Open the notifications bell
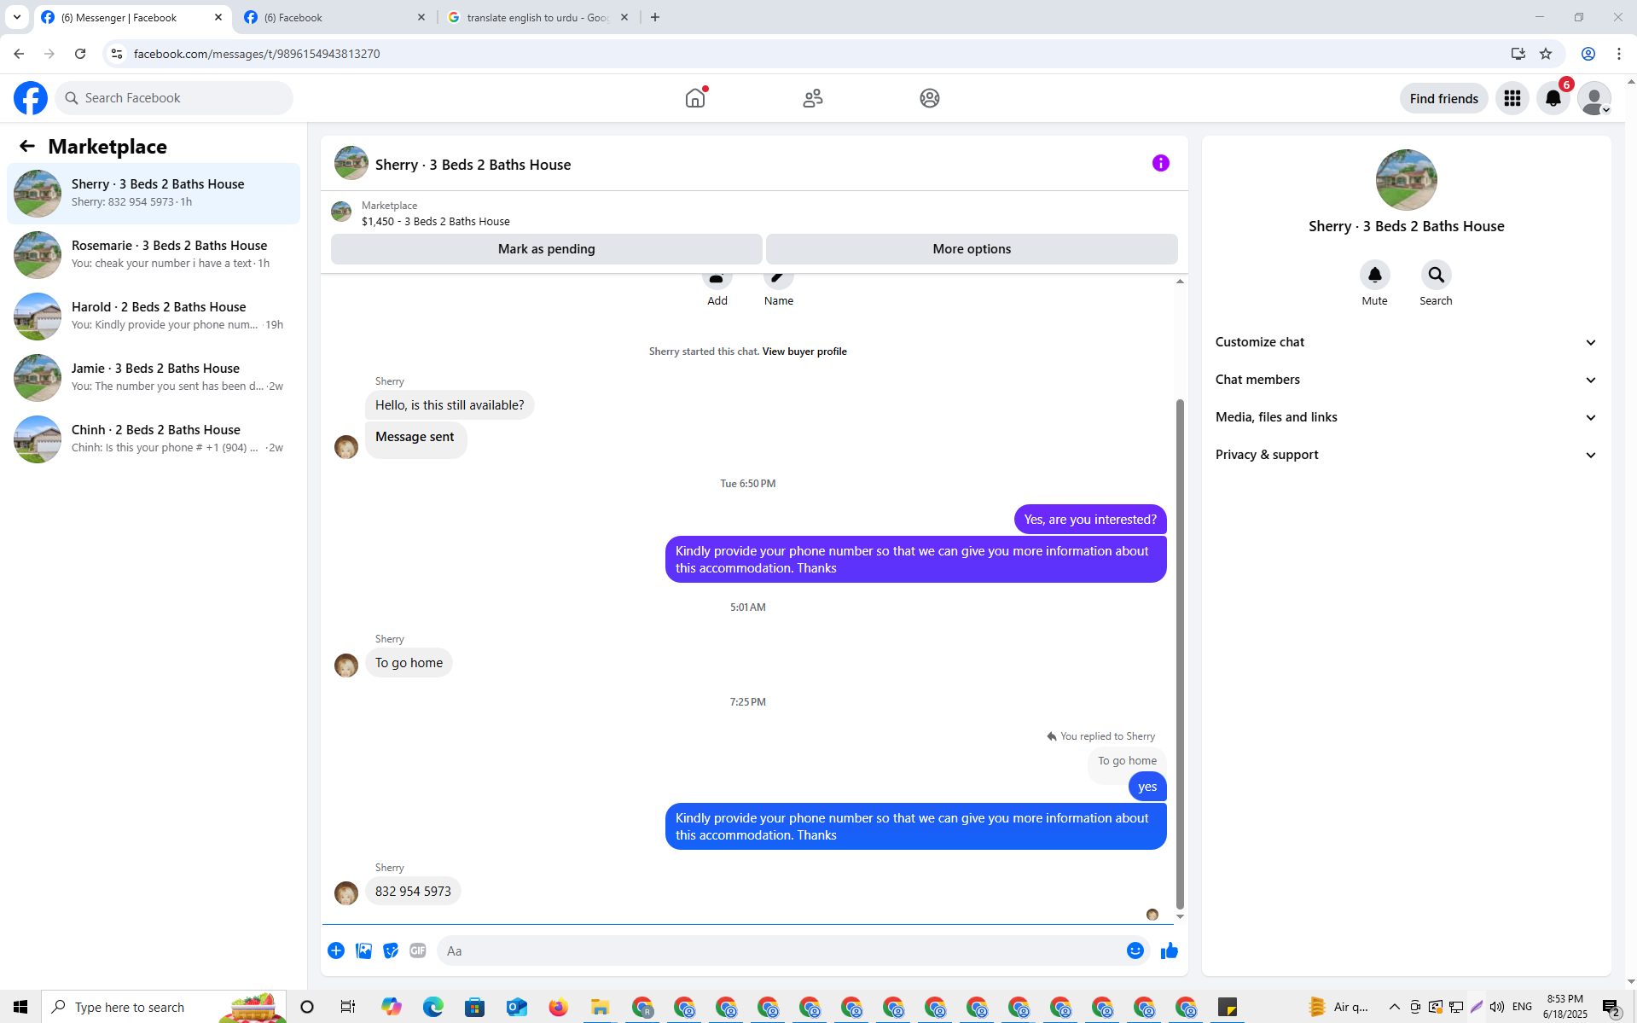This screenshot has height=1023, width=1637. 1553,98
